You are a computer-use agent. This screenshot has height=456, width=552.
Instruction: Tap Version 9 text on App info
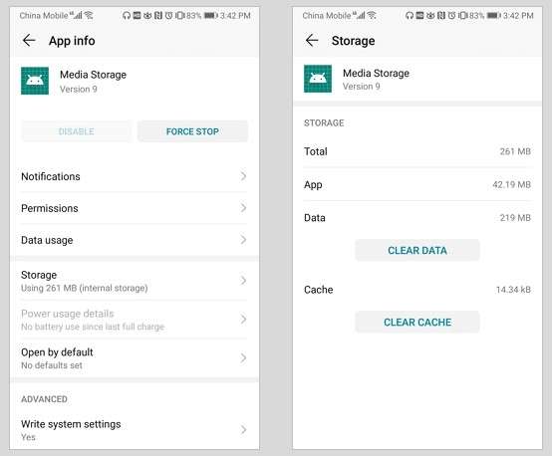[x=79, y=89]
